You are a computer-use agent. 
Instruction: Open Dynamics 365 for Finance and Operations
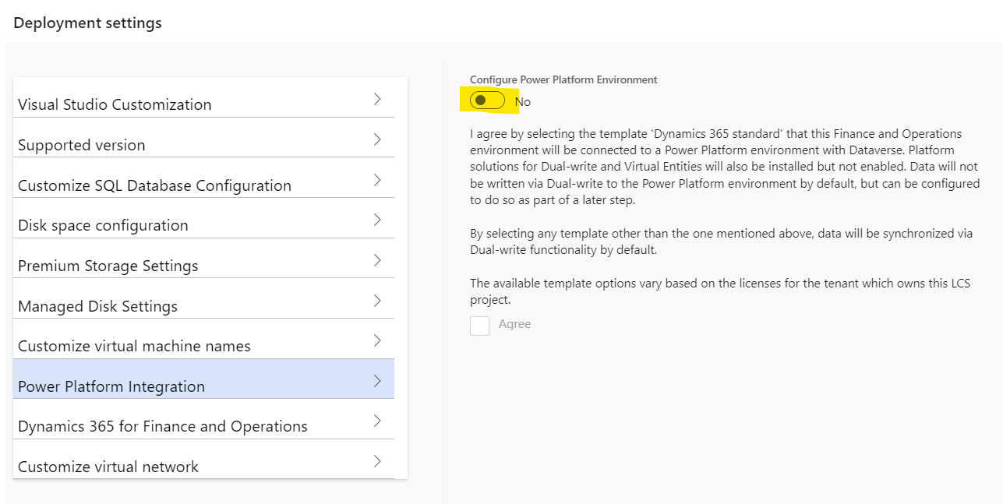tap(203, 420)
